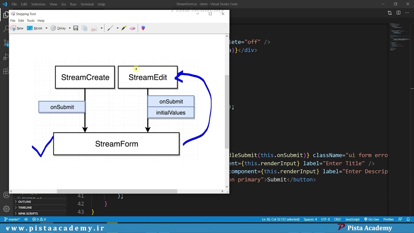The height and width of the screenshot is (233, 414).
Task: Open the Mode dropdown arrow in Snipping Tool
Action: [x=46, y=28]
